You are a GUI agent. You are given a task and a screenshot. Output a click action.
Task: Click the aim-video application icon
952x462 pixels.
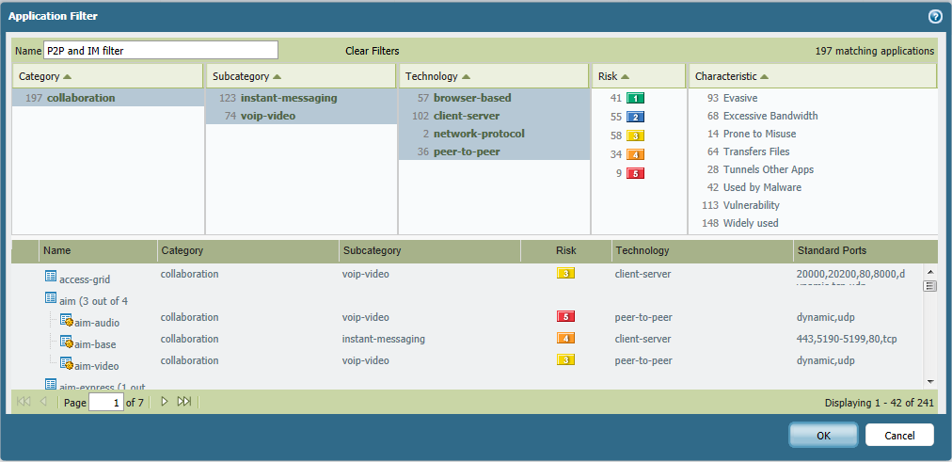(66, 363)
